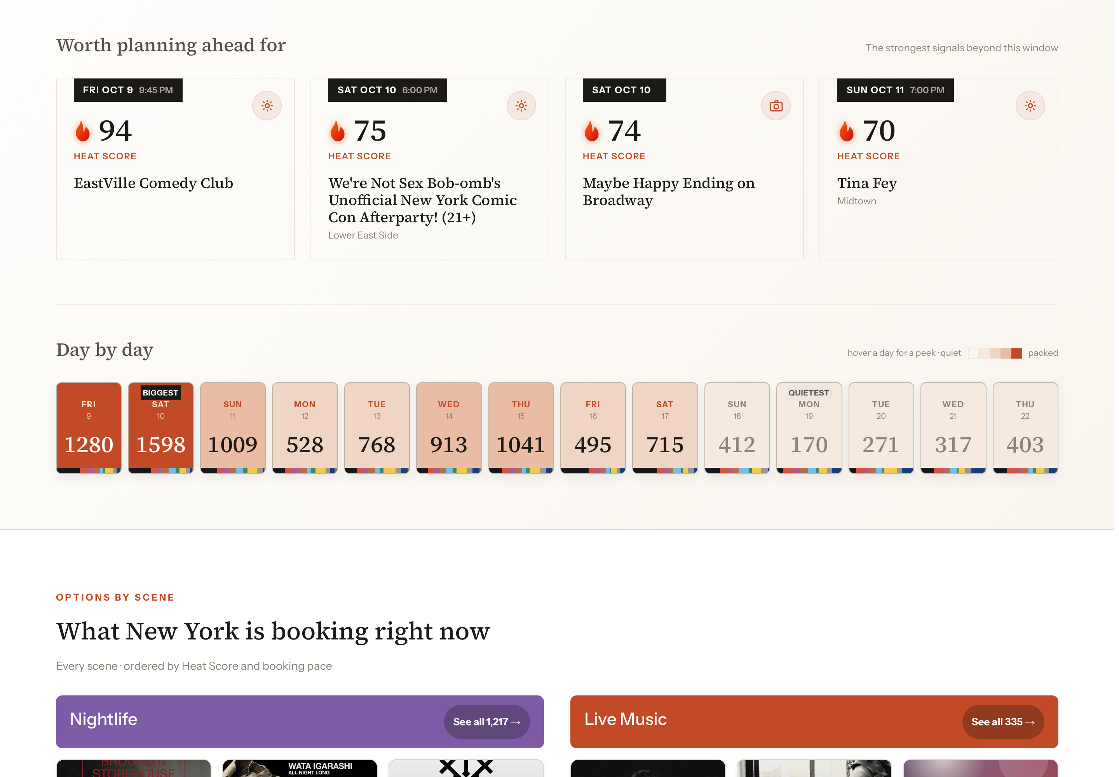This screenshot has height=777, width=1119.
Task: Click the Midtown location text
Action: click(x=856, y=201)
